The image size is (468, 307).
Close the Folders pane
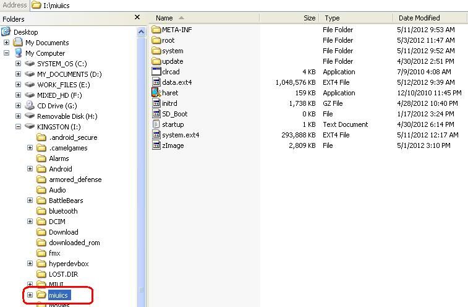point(137,18)
